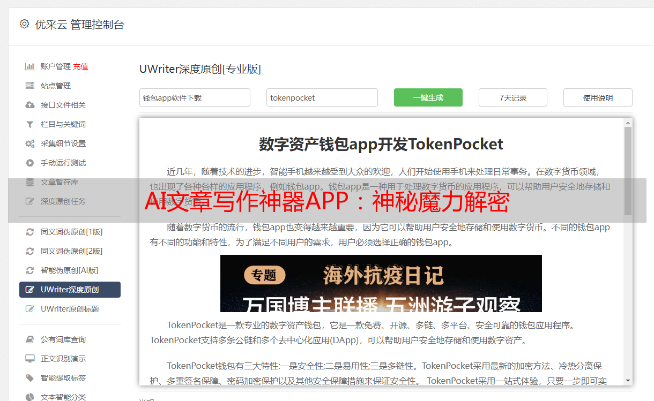Click the book icon for 公有词库查询
The width and height of the screenshot is (654, 401).
click(x=30, y=339)
